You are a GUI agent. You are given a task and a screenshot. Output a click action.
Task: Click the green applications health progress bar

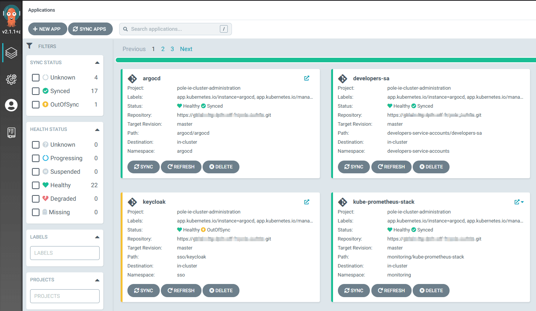coord(326,60)
